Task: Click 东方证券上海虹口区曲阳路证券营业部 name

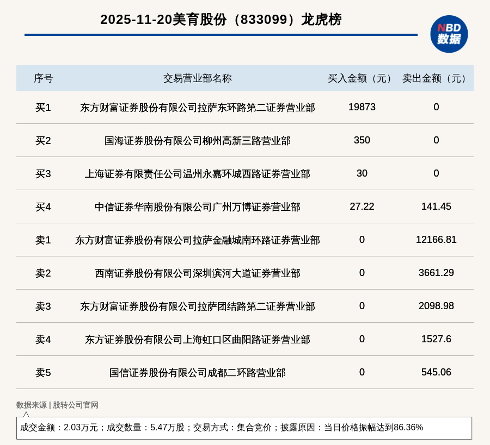Action: 197,340
